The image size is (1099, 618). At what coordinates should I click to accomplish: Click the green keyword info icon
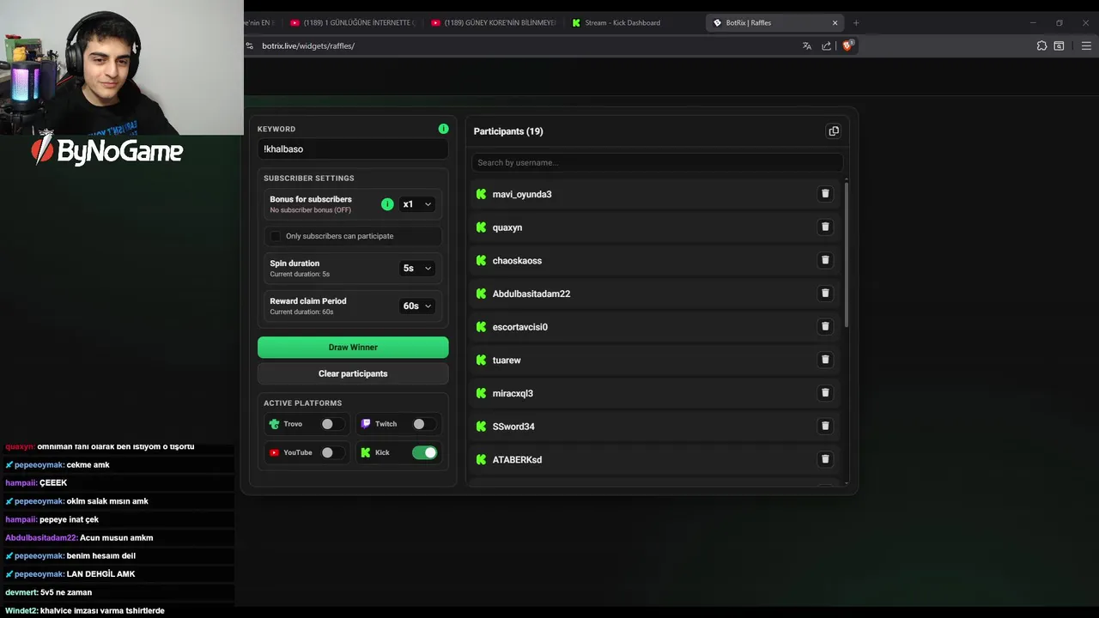point(443,129)
